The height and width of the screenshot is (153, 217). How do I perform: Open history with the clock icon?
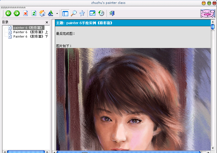[101, 13]
